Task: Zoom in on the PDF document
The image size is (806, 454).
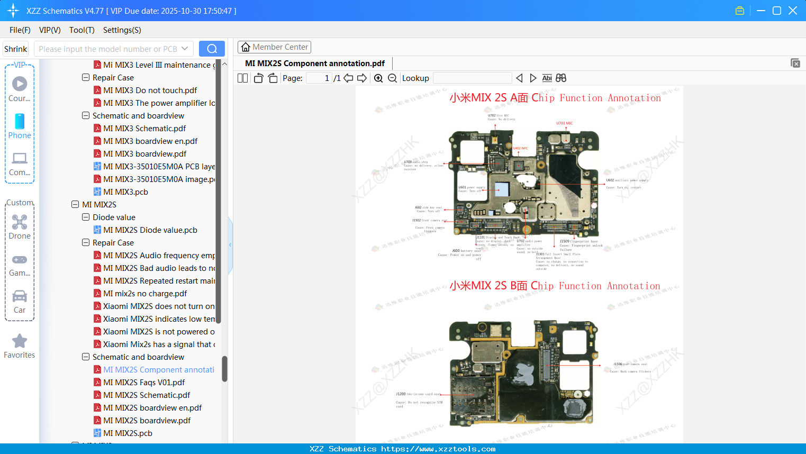Action: [x=378, y=78]
